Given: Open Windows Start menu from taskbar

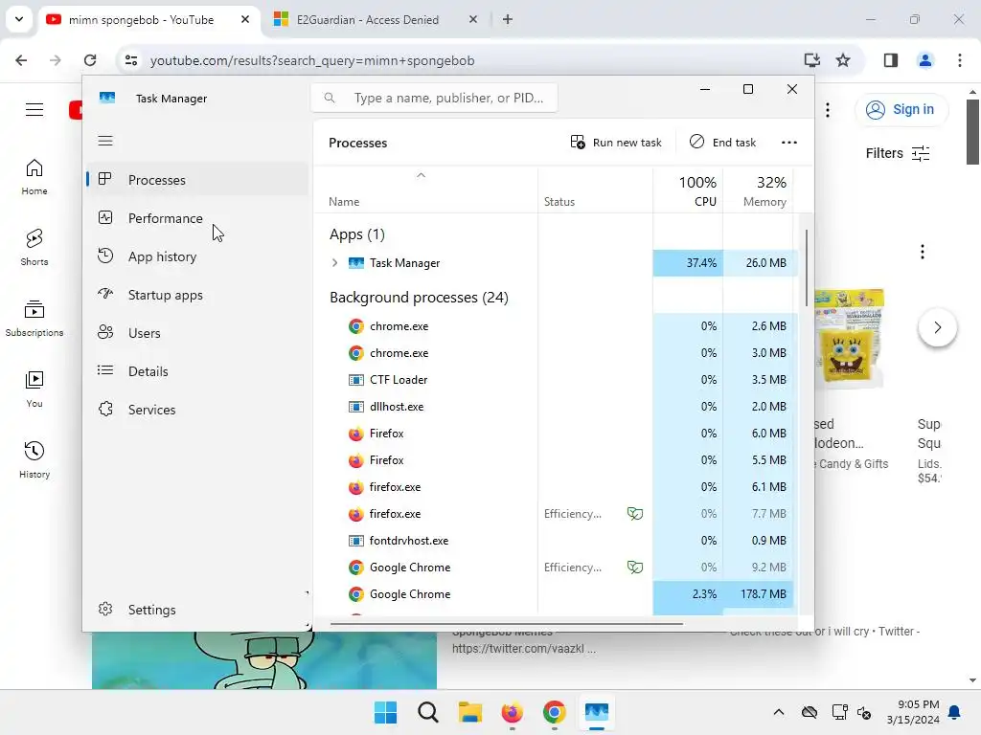Looking at the screenshot, I should (385, 712).
